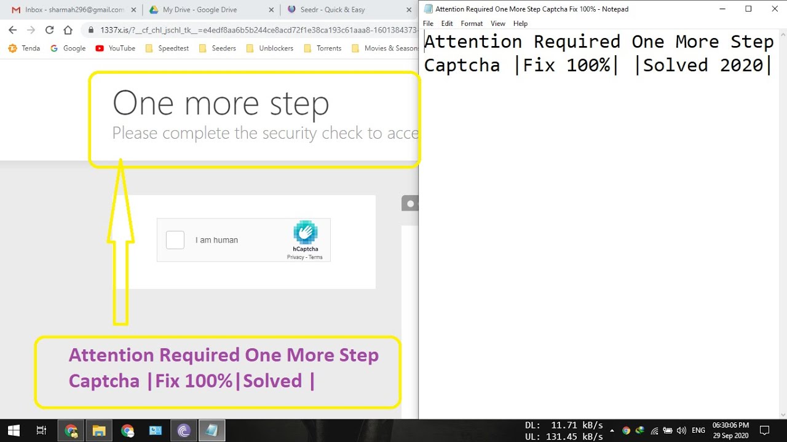Expand the Movies & Seasons bookmark folder

384,48
